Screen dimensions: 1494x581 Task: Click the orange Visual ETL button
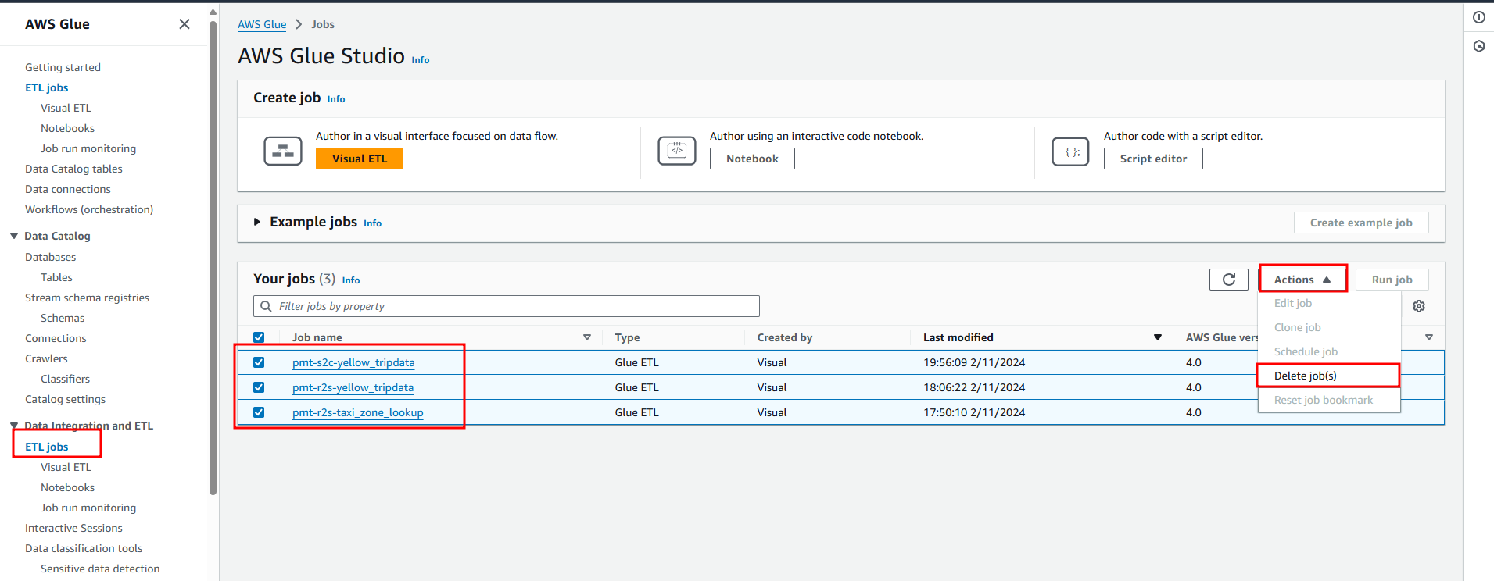point(360,159)
